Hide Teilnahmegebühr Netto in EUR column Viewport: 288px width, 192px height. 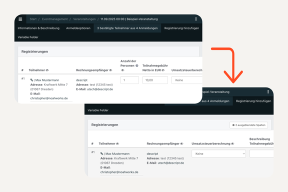click(163, 70)
